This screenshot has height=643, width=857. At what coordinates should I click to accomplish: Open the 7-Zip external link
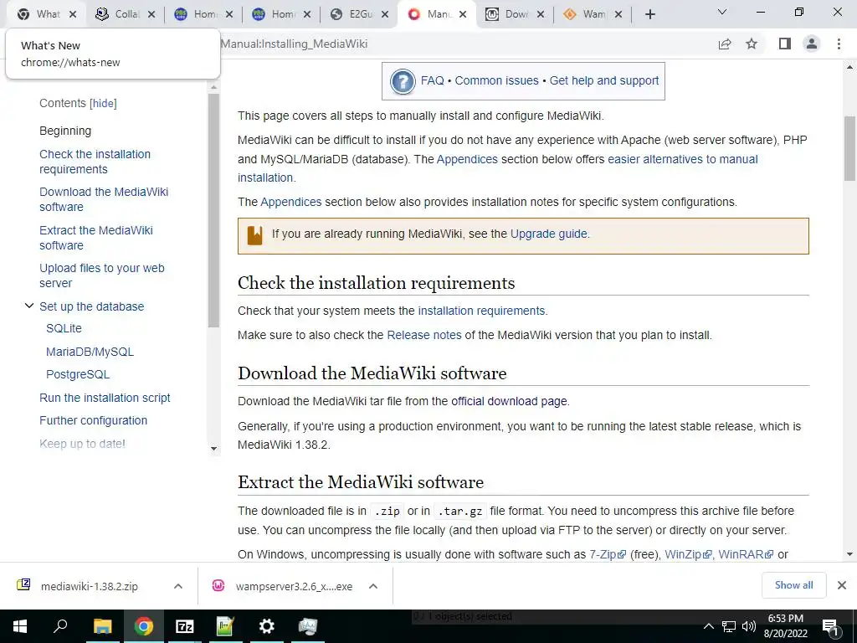608,554
